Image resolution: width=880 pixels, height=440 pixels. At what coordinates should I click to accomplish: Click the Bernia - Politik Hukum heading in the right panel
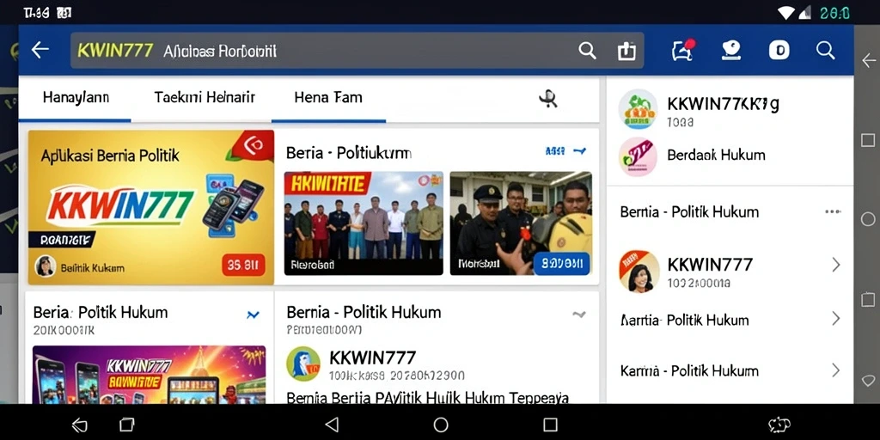coord(689,212)
